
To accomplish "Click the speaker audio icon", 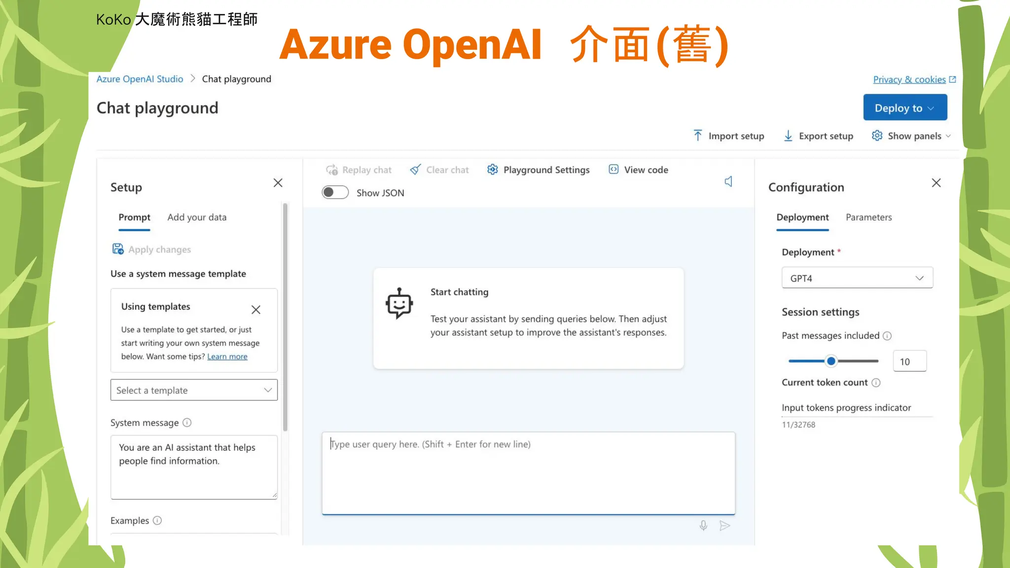I will tap(728, 181).
